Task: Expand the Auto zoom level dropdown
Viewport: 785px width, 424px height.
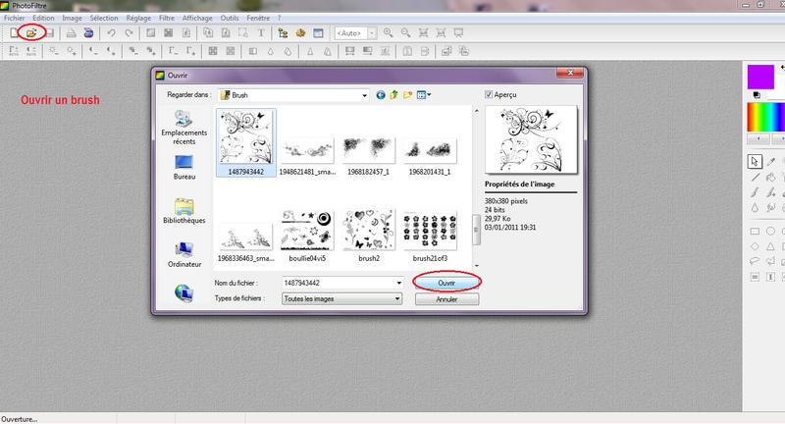Action: tap(372, 33)
